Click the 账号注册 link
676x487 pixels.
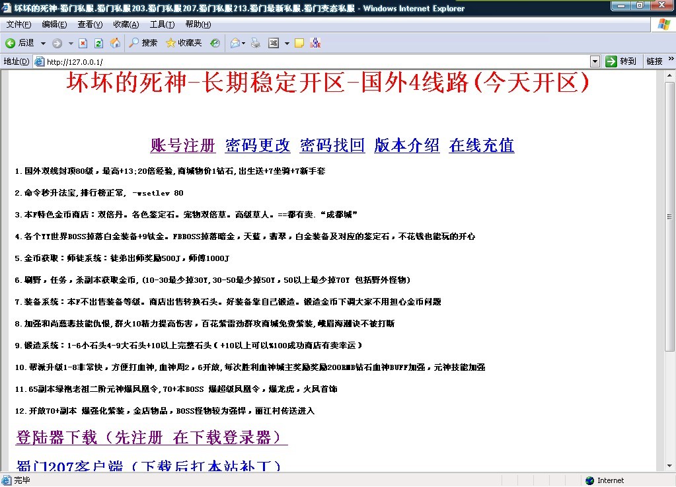(183, 145)
